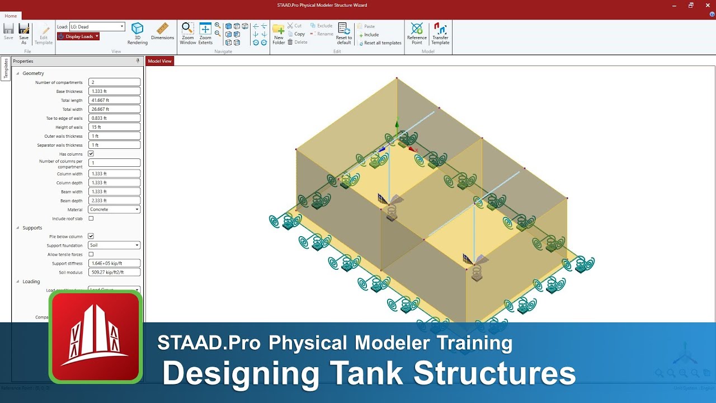This screenshot has width=716, height=403.
Task: Click Exclude in the Edit group
Action: [321, 26]
